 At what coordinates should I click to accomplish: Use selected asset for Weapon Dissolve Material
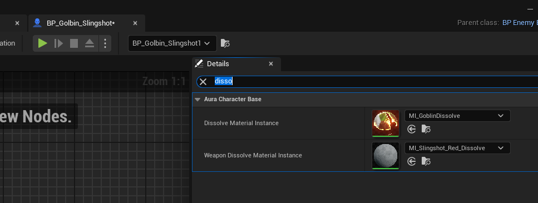click(x=411, y=161)
